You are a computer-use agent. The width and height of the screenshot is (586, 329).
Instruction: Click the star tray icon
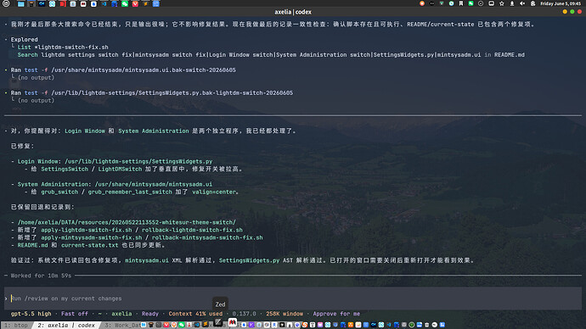click(502, 3)
